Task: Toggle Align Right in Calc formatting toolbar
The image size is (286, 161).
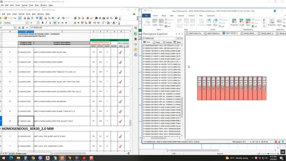Action: pyautogui.click(x=63, y=23)
